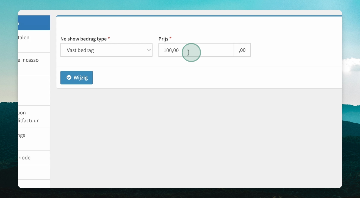Click the 'Prijs' field label
Image resolution: width=360 pixels, height=198 pixels.
163,39
